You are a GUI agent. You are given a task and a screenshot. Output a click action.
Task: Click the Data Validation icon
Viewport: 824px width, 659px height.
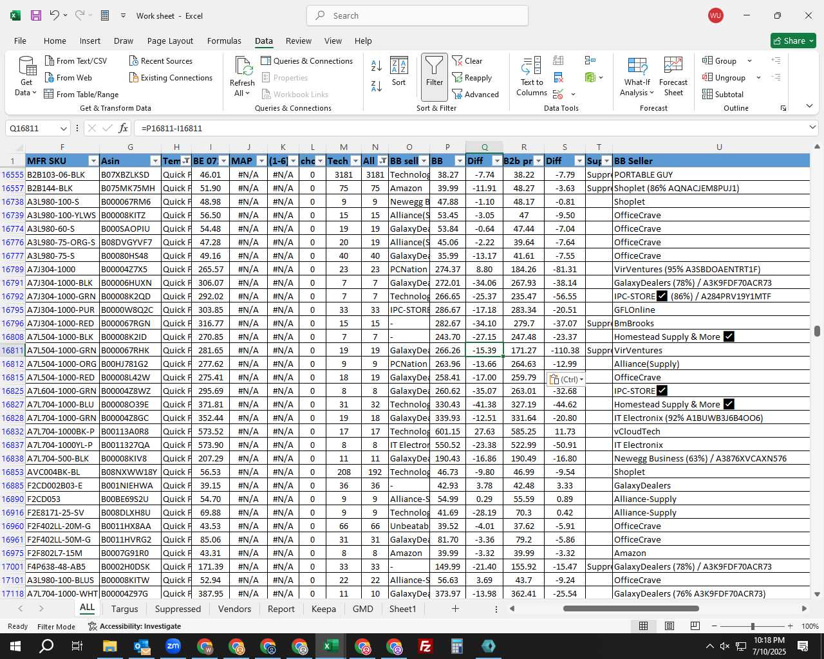coord(558,94)
